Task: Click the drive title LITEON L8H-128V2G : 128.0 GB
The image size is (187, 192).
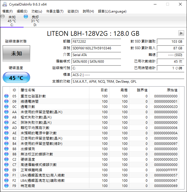Action: (x=93, y=33)
